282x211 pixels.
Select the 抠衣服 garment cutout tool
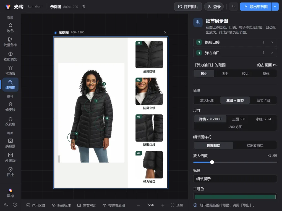pos(10,71)
